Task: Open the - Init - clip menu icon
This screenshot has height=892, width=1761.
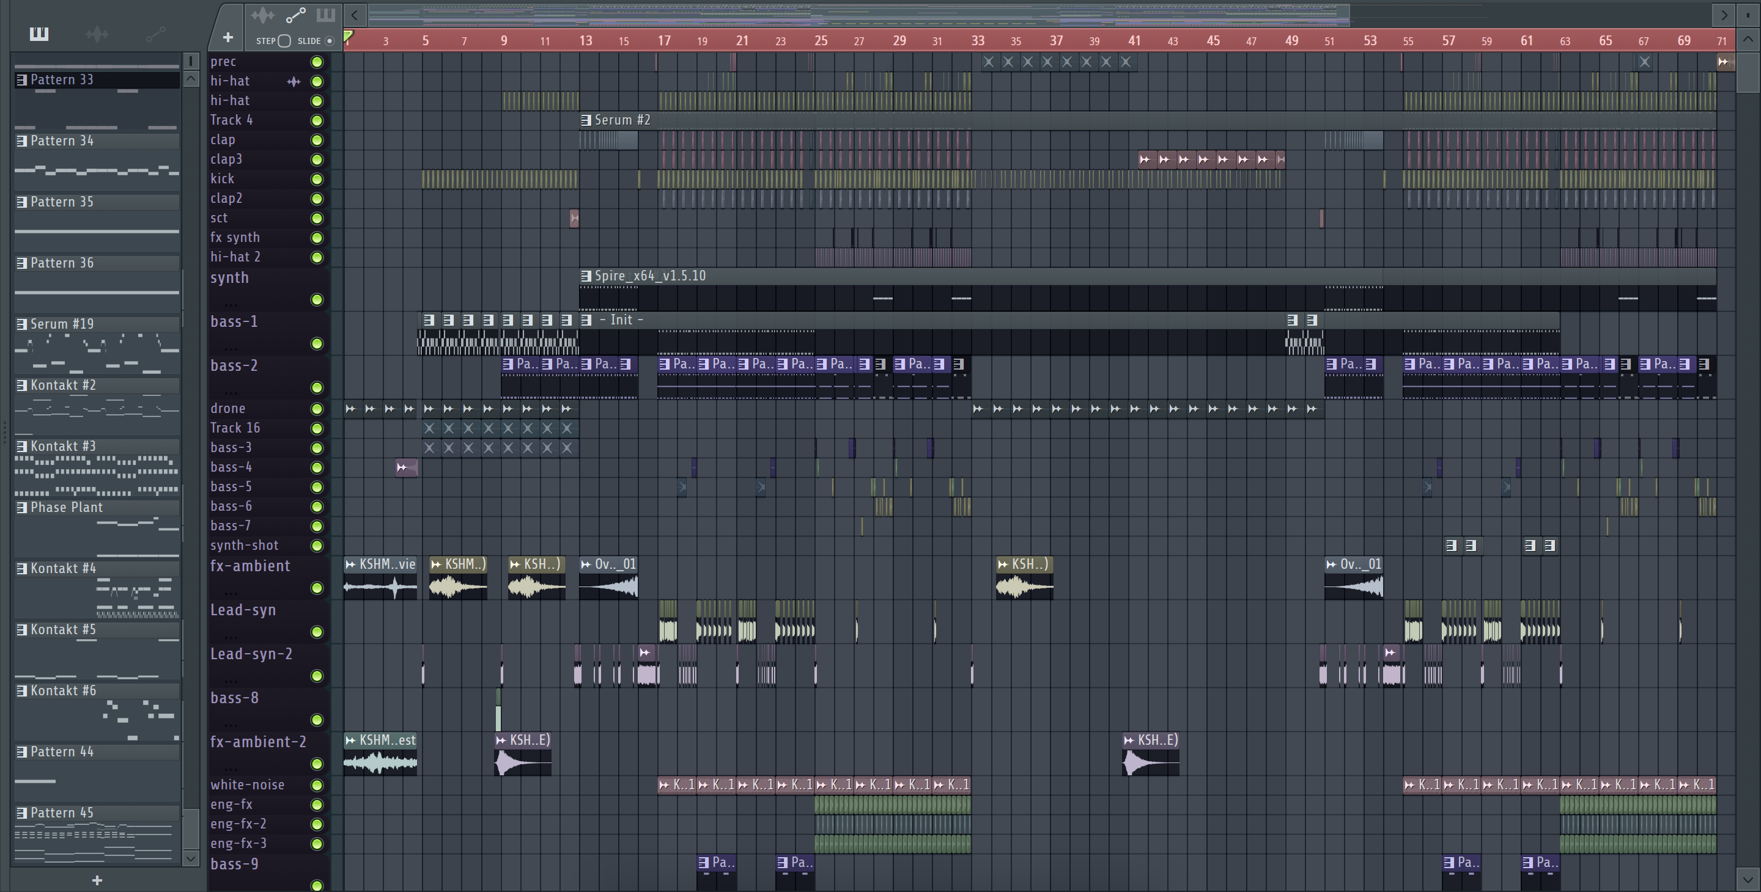Action: point(586,320)
